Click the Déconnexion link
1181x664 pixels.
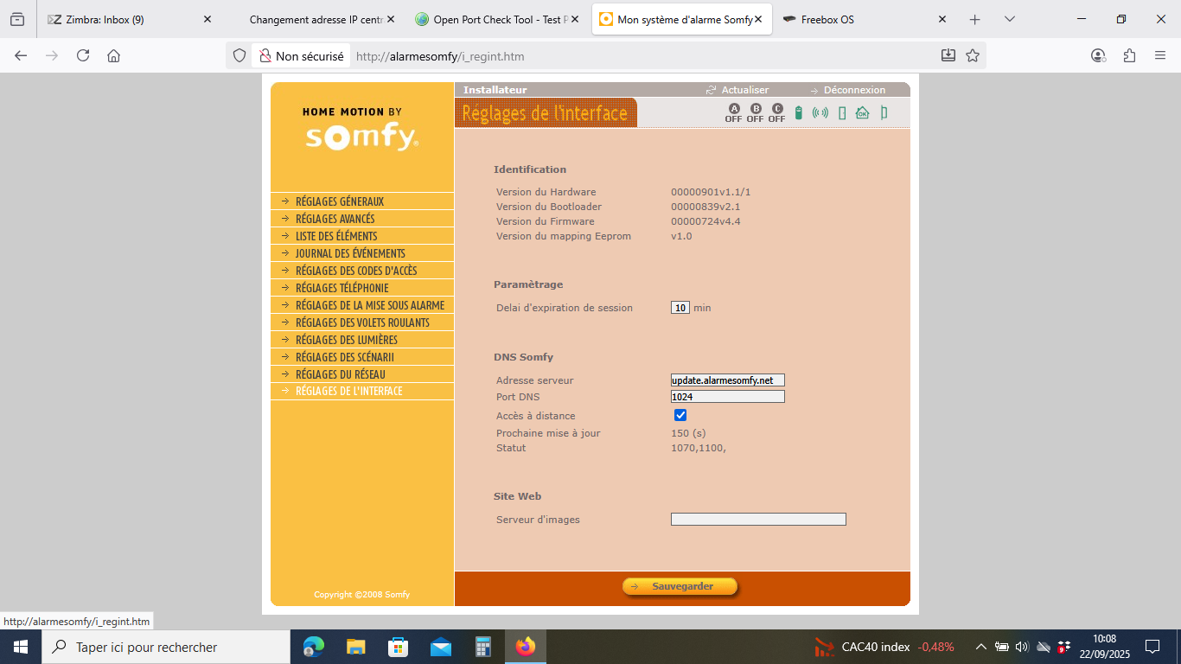[x=853, y=90]
